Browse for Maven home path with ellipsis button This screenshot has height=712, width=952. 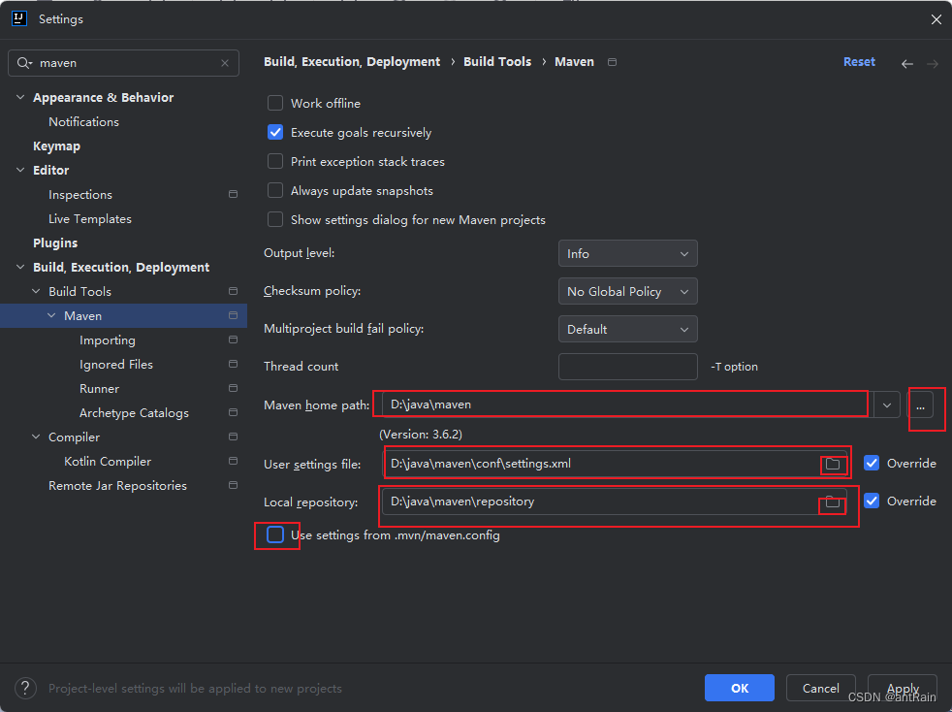[x=920, y=405]
